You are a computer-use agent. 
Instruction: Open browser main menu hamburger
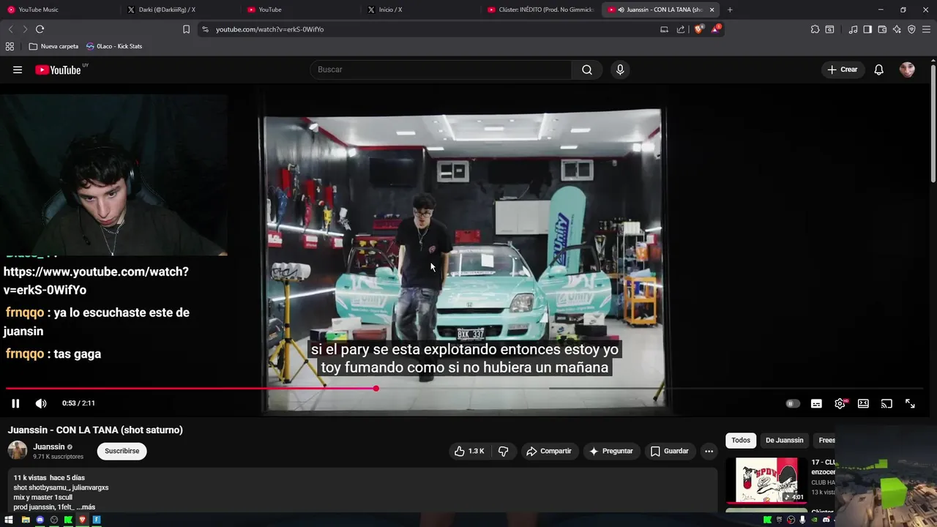926,29
